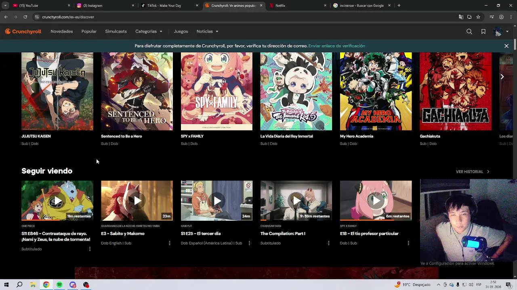
Task: Open File Explorer from the taskbar
Action: (33, 285)
